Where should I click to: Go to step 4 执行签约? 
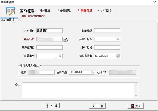(x=105, y=10)
